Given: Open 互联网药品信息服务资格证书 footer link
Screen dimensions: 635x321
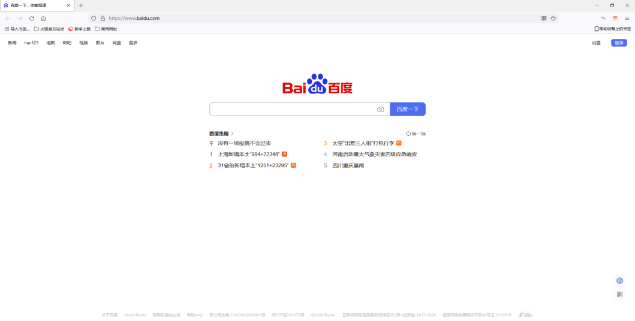Looking at the screenshot, I should pyautogui.click(x=389, y=315).
